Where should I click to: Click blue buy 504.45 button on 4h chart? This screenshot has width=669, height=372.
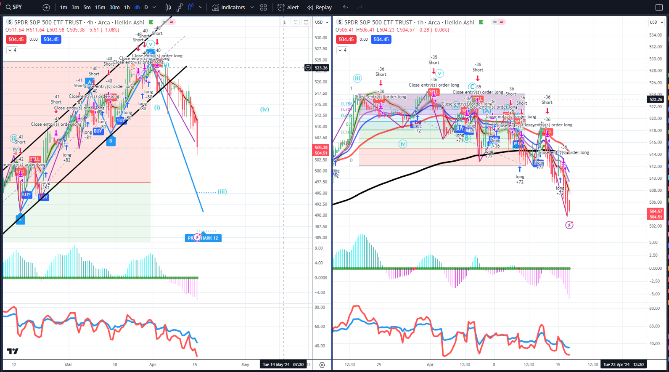(51, 40)
